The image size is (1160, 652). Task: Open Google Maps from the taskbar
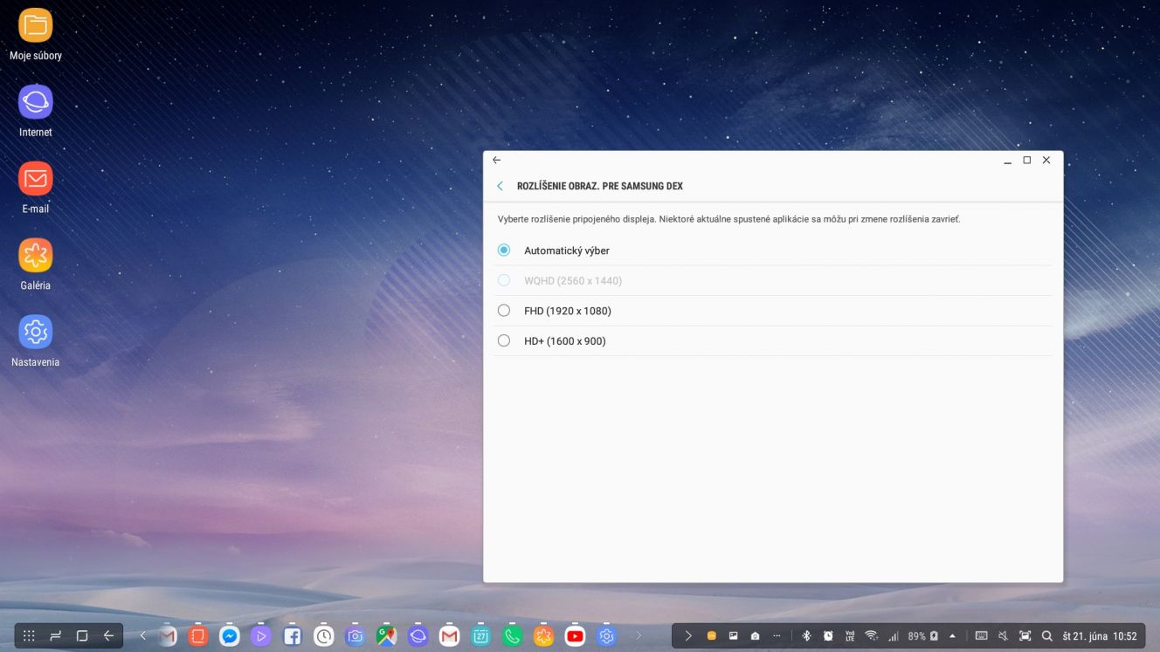[387, 636]
